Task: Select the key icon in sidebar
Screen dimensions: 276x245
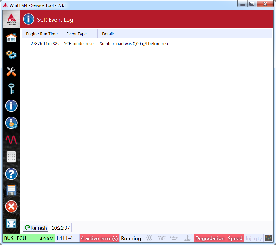Action: click(11, 89)
